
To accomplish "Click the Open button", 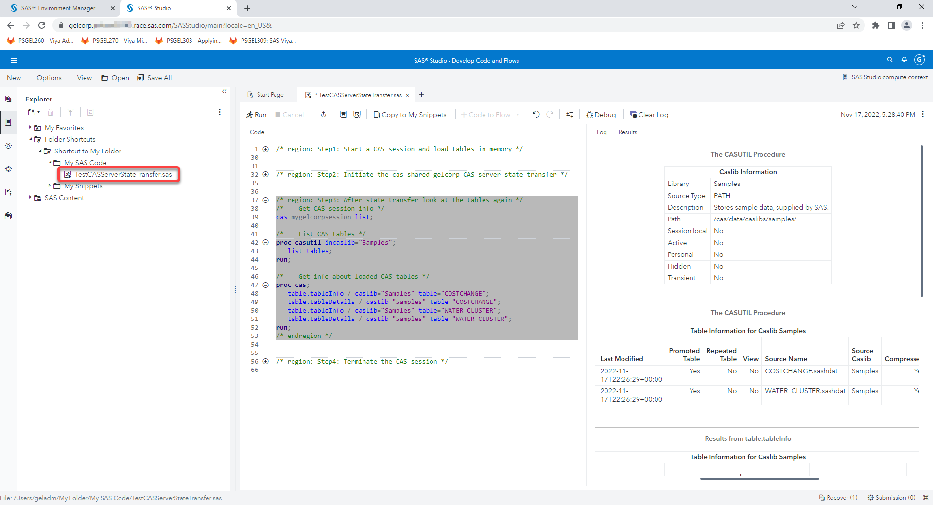I will [x=115, y=78].
